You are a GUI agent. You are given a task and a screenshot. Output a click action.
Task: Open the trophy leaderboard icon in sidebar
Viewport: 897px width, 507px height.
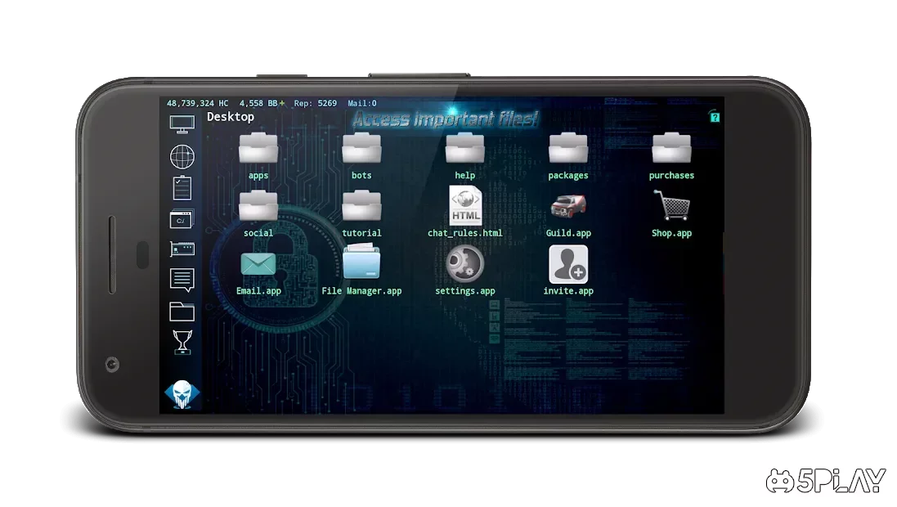pos(182,342)
